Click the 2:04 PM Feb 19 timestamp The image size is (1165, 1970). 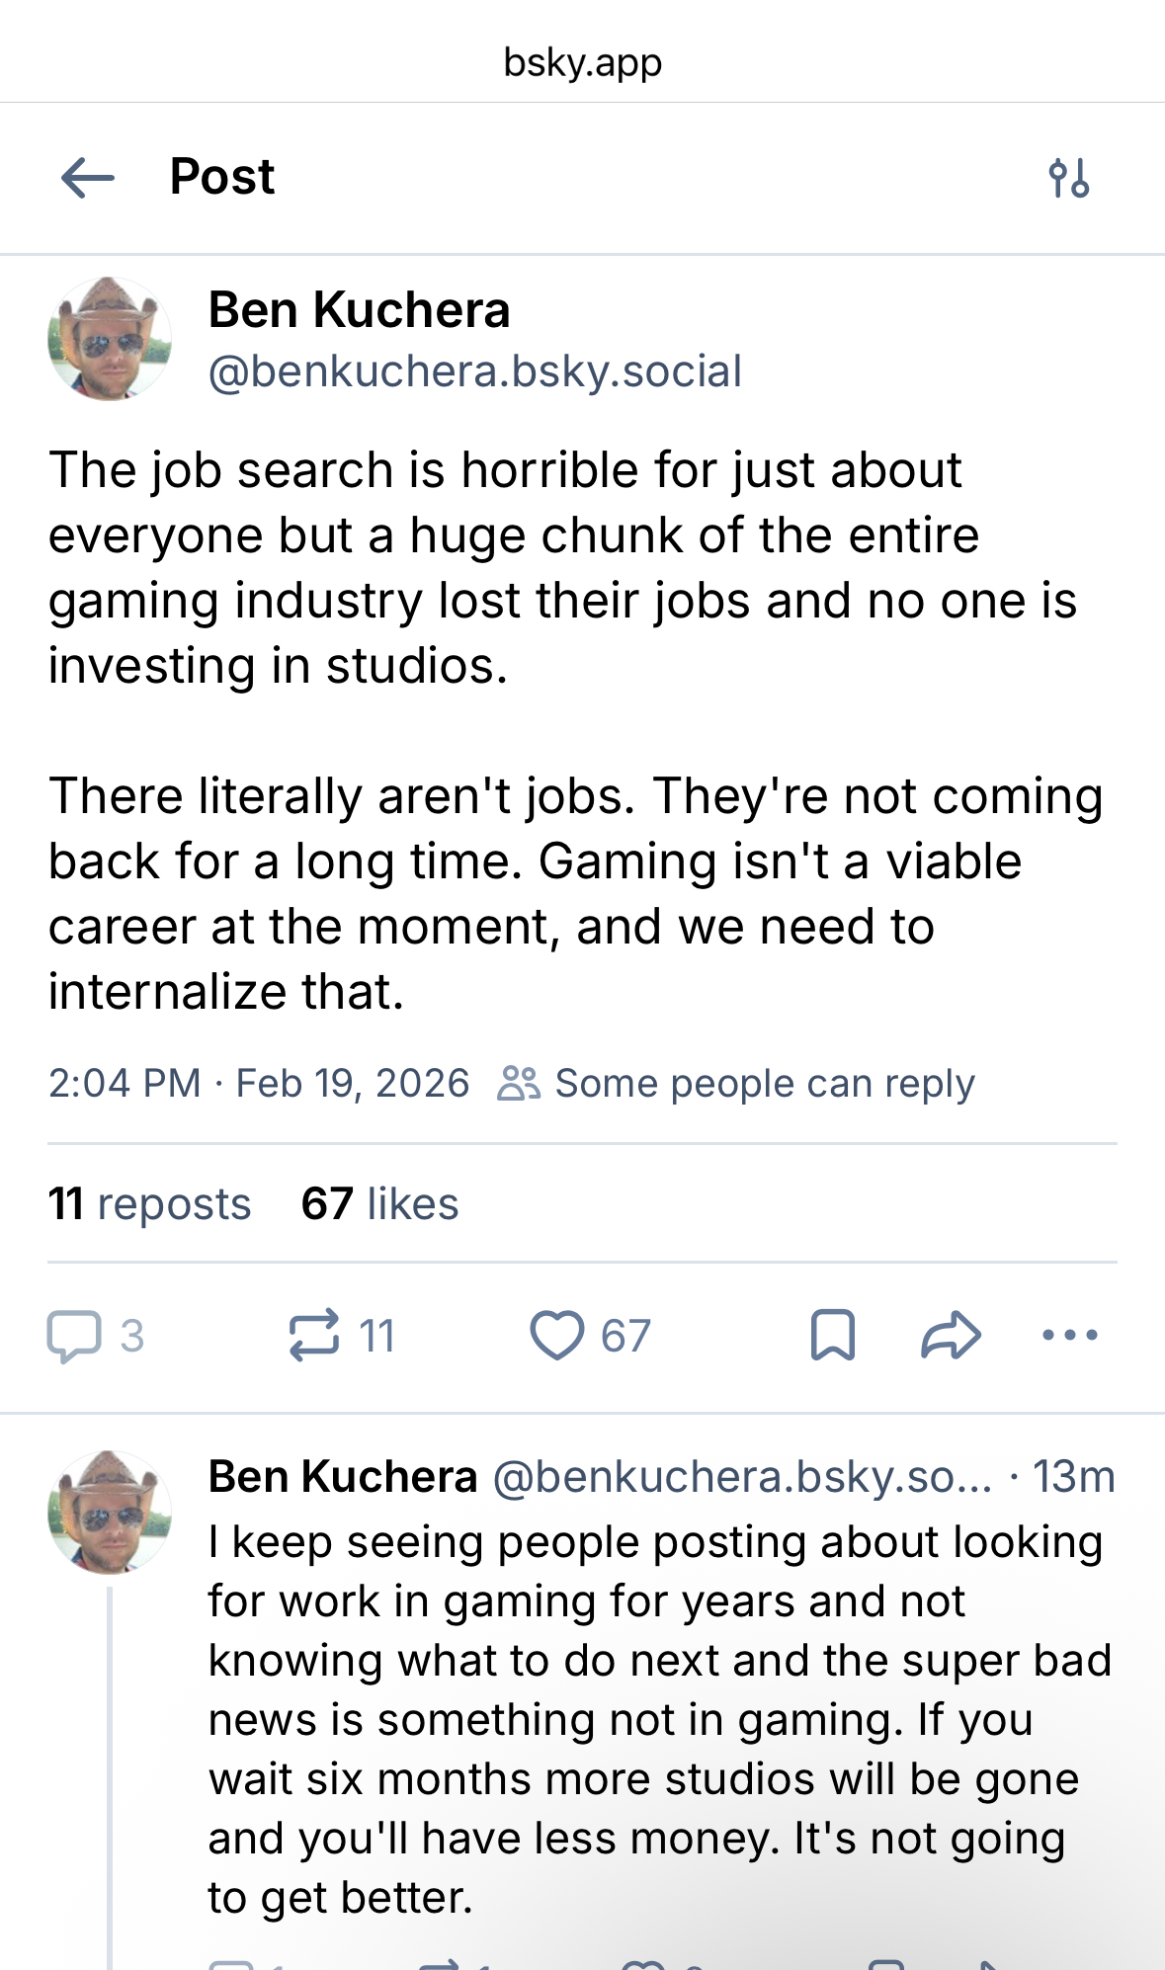tap(259, 1084)
